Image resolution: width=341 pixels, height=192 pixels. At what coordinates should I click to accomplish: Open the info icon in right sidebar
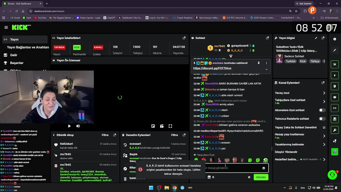pyautogui.click(x=335, y=39)
